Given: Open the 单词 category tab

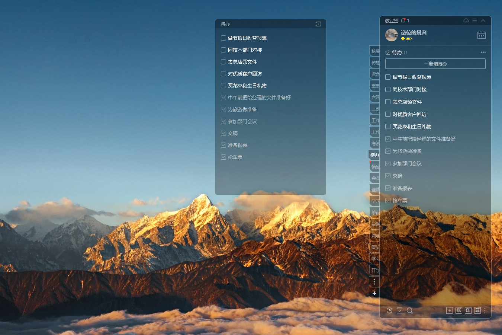Looking at the screenshot, I should click(x=375, y=213).
